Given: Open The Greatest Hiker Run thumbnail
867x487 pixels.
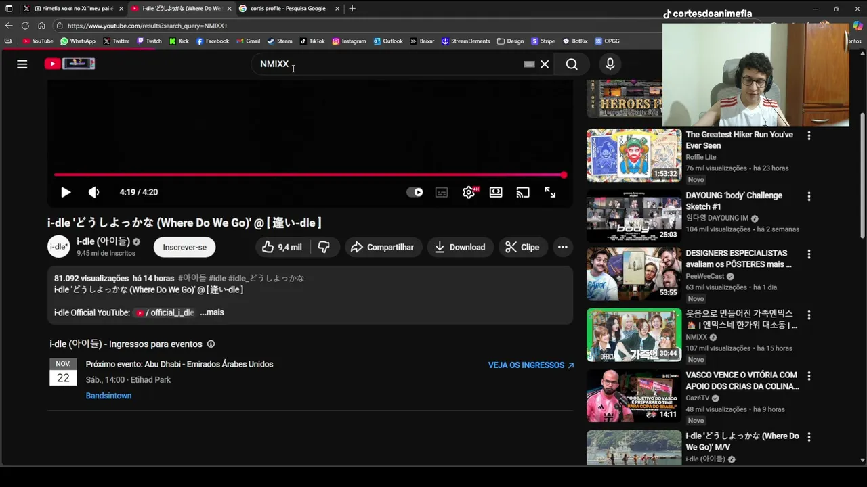Looking at the screenshot, I should click(634, 155).
